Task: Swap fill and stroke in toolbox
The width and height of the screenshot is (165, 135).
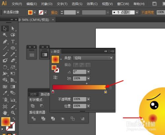Action: coord(14,119)
